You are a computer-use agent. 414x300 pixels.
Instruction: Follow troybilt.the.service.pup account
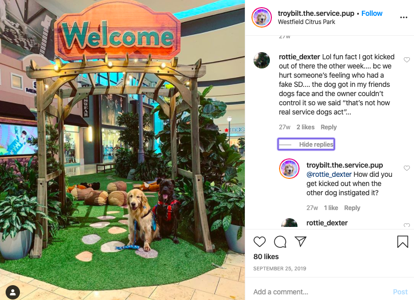click(372, 13)
